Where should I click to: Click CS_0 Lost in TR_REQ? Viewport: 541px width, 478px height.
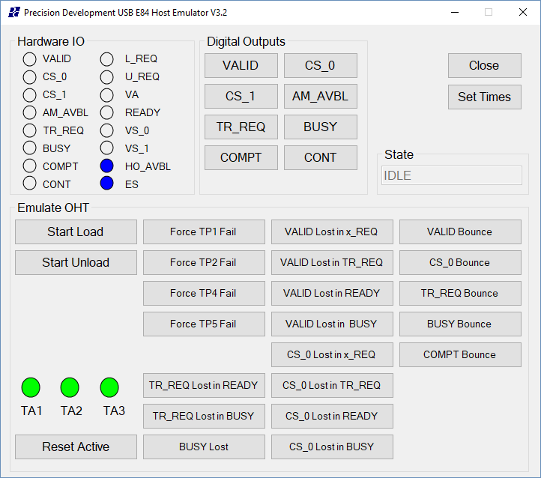coord(332,385)
